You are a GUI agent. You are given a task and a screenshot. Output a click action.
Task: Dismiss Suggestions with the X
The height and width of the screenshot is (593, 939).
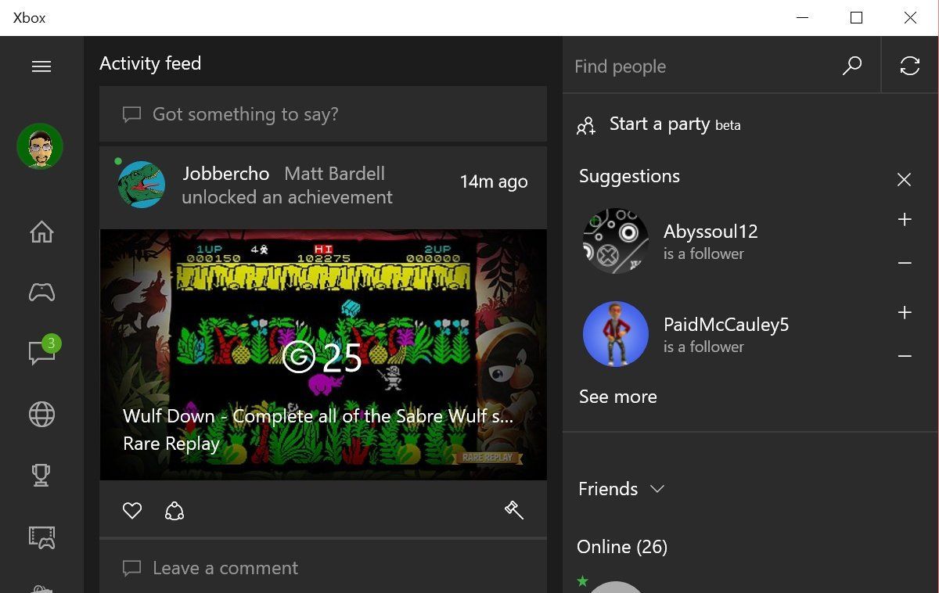[x=904, y=179]
